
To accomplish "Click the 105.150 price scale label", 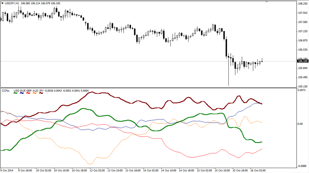I will click(x=302, y=86).
